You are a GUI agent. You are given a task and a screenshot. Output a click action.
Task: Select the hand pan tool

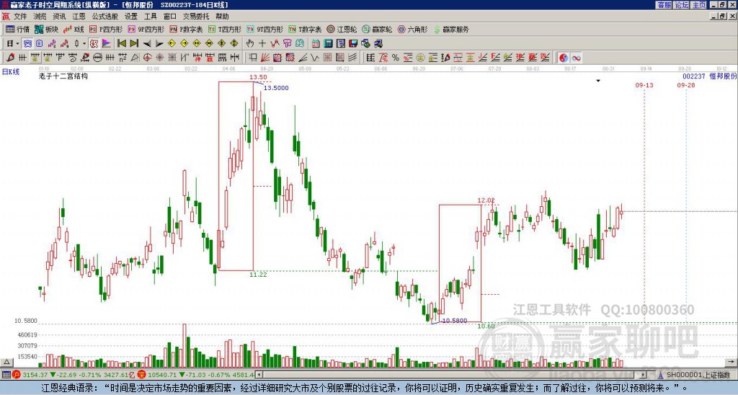(249, 44)
